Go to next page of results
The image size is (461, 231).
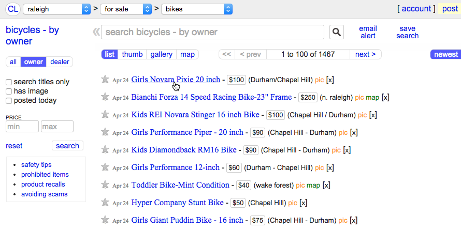[365, 54]
